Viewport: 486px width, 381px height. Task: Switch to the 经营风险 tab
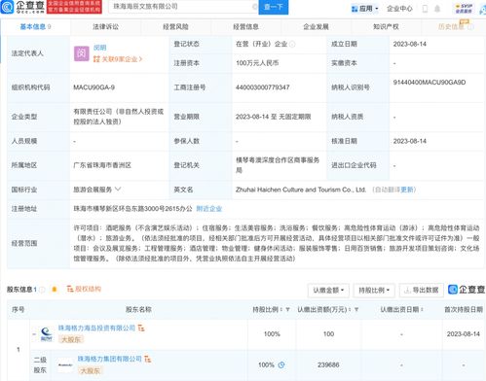click(175, 27)
